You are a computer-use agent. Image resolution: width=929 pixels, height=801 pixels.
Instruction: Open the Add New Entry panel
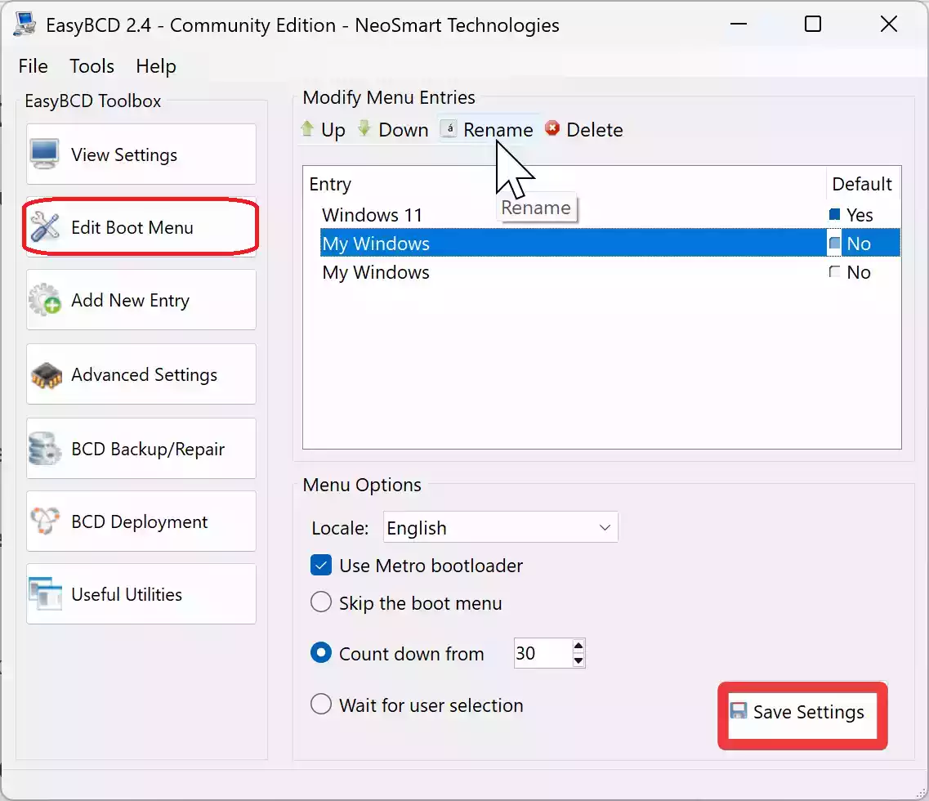point(141,301)
